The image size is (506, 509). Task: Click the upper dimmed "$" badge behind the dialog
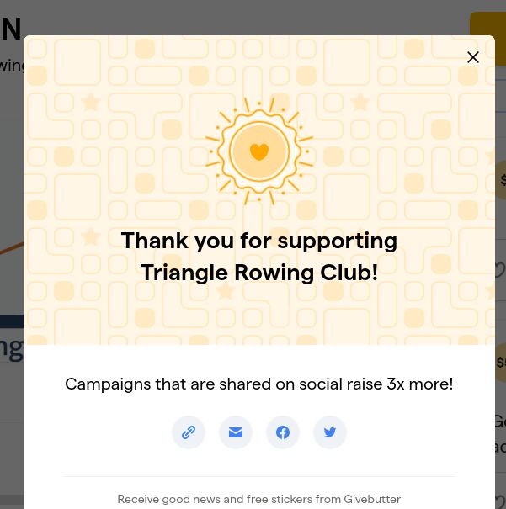[501, 179]
